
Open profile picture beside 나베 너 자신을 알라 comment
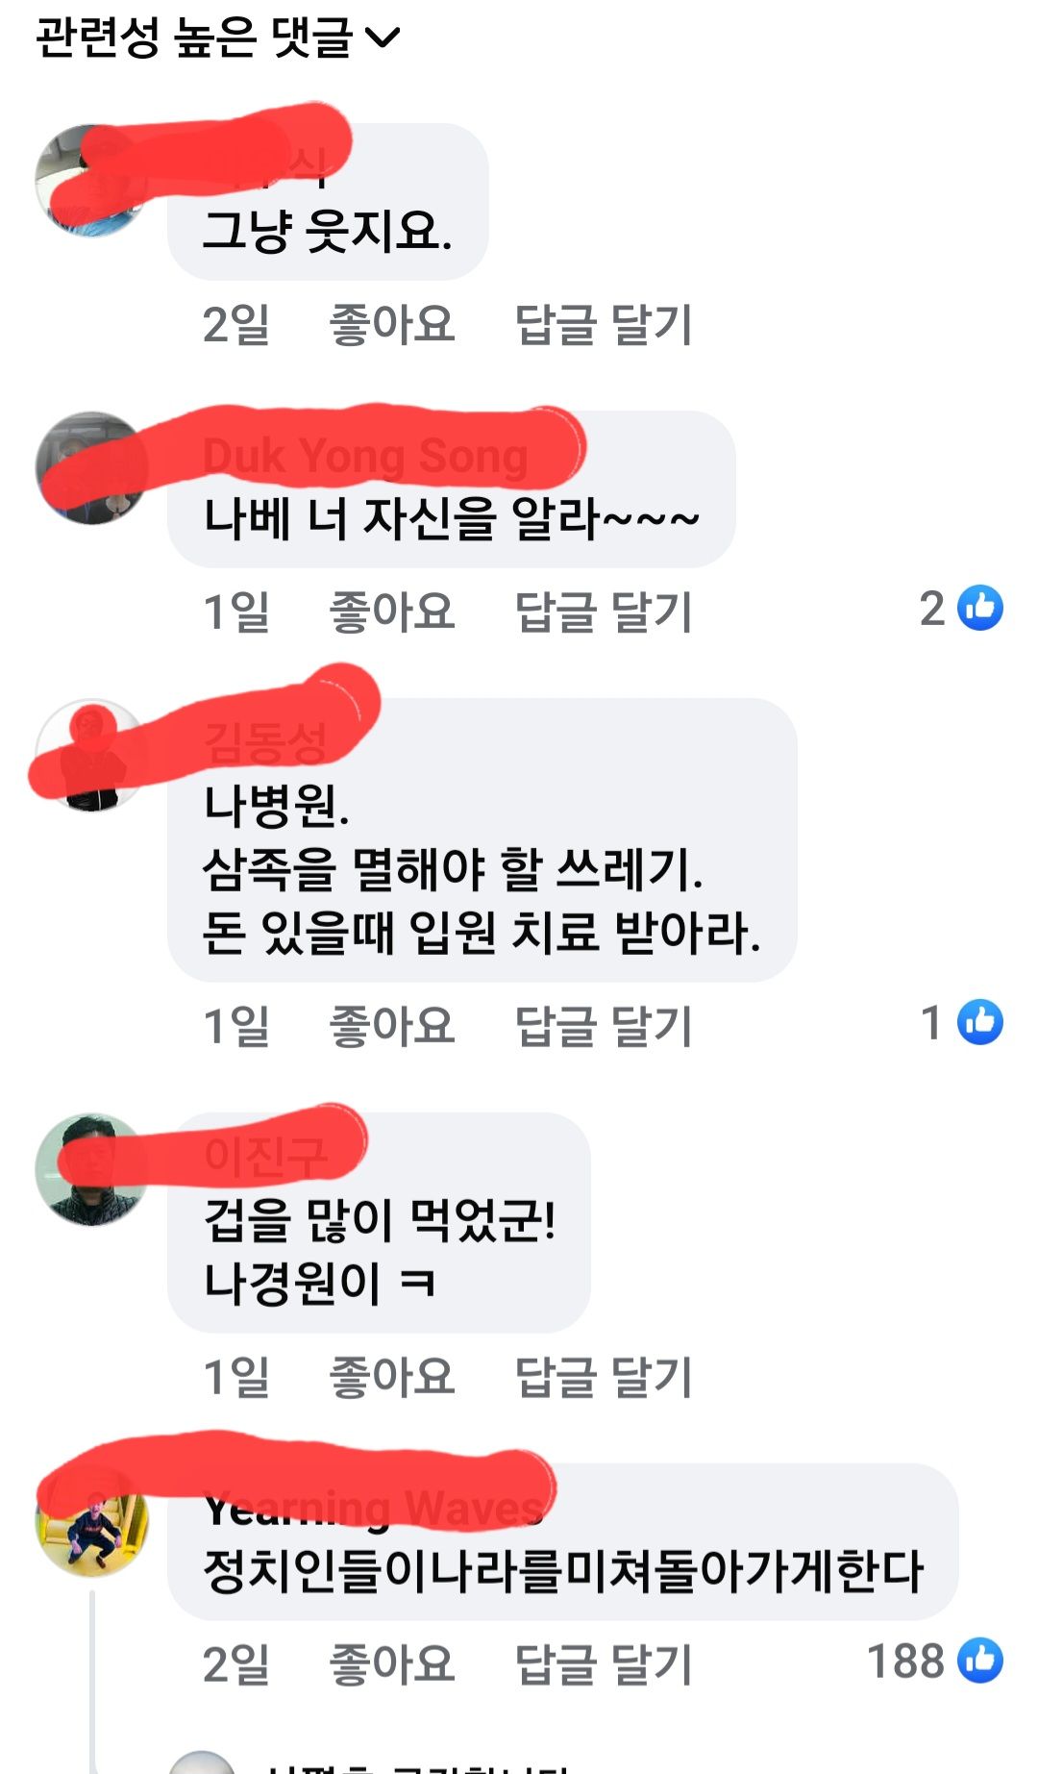[x=91, y=468]
